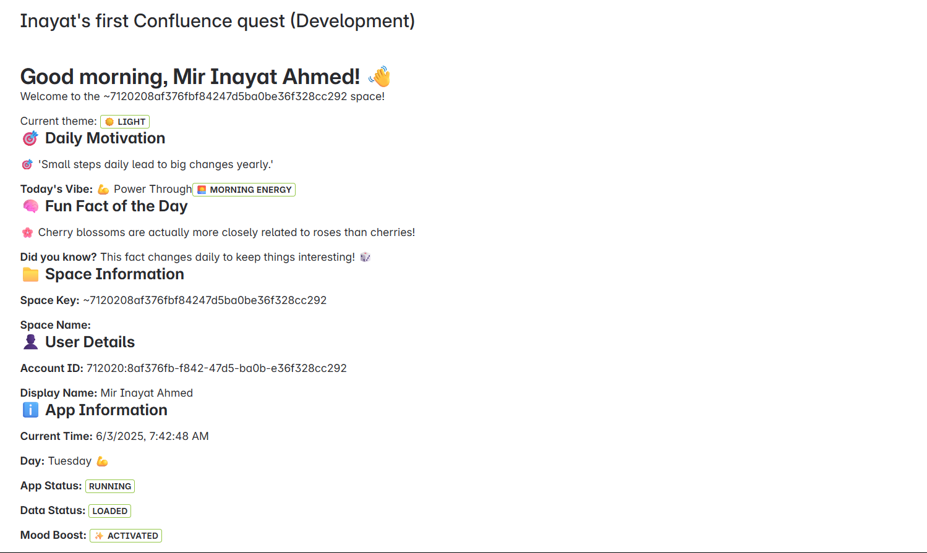Click the target icon beside Daily Motivation heading

(x=30, y=138)
